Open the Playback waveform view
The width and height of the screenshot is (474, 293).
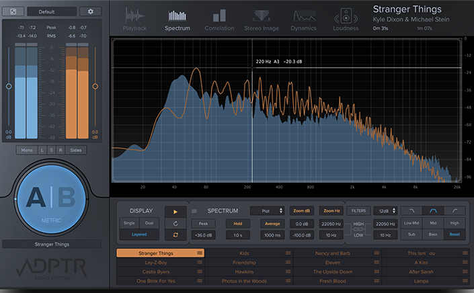pos(134,19)
